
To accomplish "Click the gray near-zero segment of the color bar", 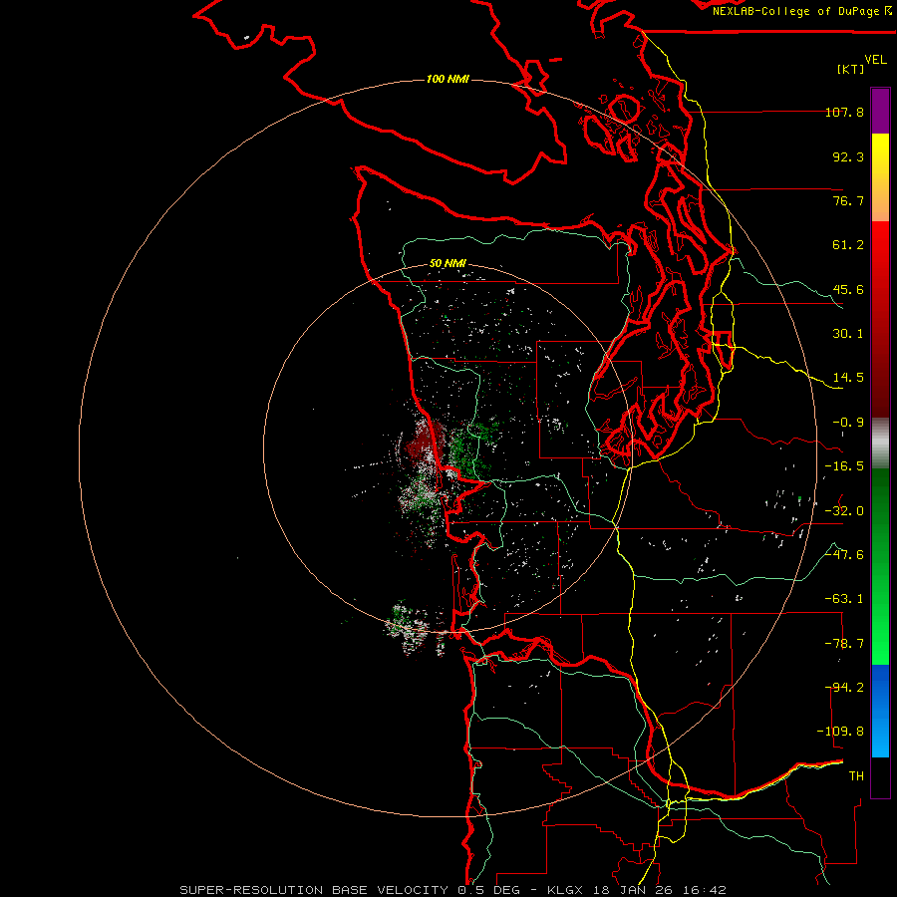I will pyautogui.click(x=880, y=444).
